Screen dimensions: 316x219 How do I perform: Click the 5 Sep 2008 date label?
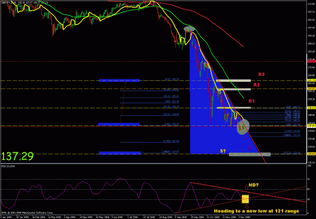(180, 217)
